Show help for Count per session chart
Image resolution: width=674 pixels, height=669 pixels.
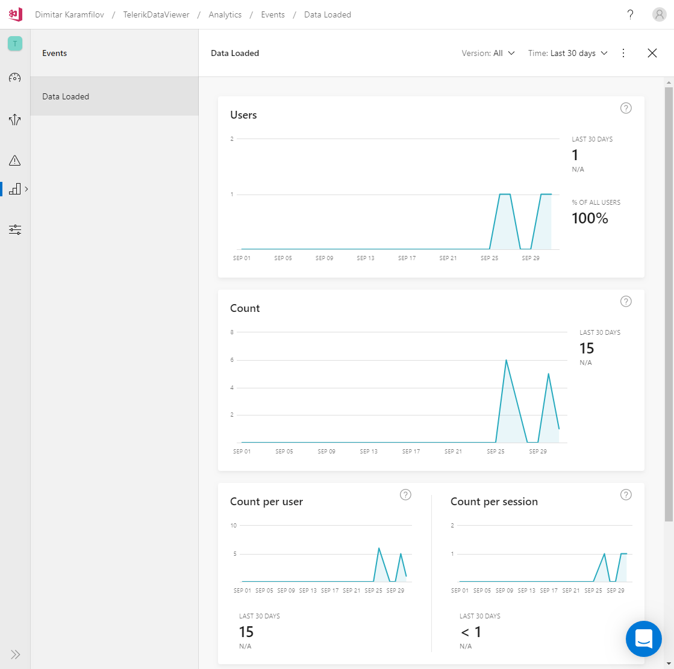[x=626, y=495]
